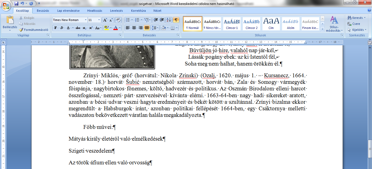372x169 pixels.
Task: Toggle subscript formatting
Action: coord(84,28)
